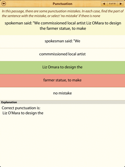The height and width of the screenshot is (167, 125).
Task: Choose the 'no mistake' option
Action: [x=62, y=94]
